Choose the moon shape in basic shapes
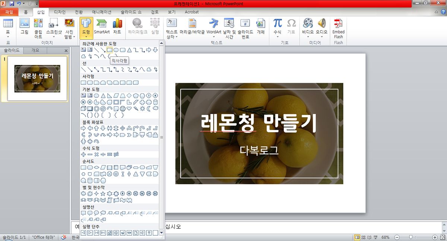447x241 pixels. coord(149,109)
